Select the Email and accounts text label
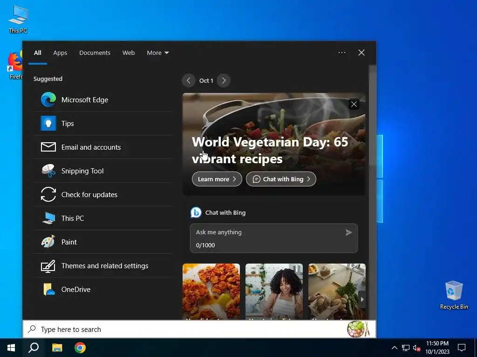The width and height of the screenshot is (477, 357). [x=91, y=147]
